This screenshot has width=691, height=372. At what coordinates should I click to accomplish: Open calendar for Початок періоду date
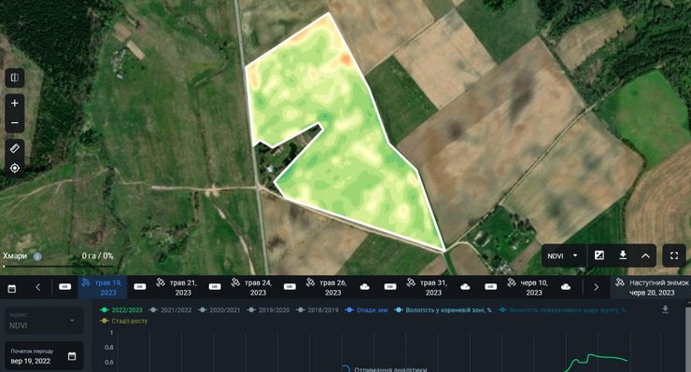[72, 356]
